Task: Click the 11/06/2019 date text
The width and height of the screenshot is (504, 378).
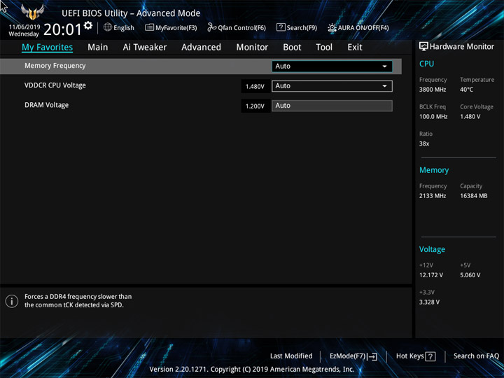Action: coord(24,27)
